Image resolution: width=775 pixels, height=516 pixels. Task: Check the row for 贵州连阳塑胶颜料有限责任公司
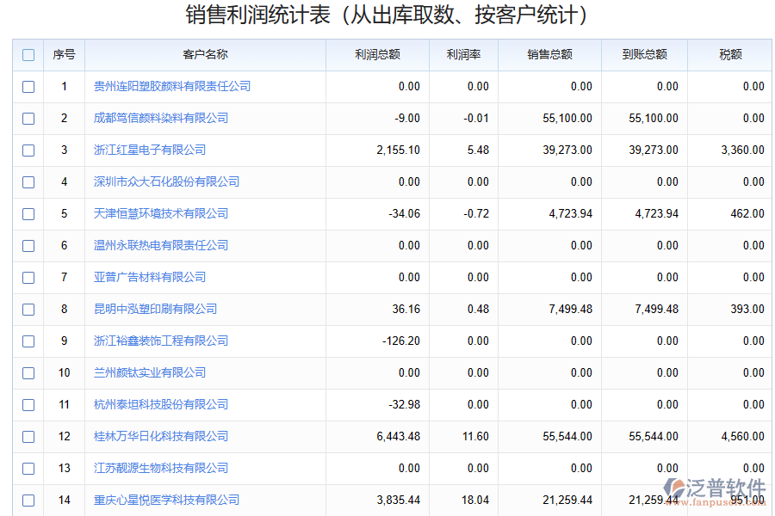28,86
